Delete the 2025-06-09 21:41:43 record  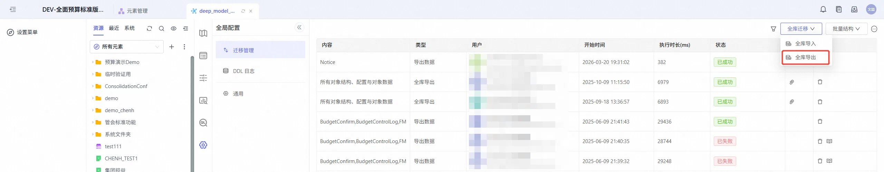pyautogui.click(x=820, y=121)
